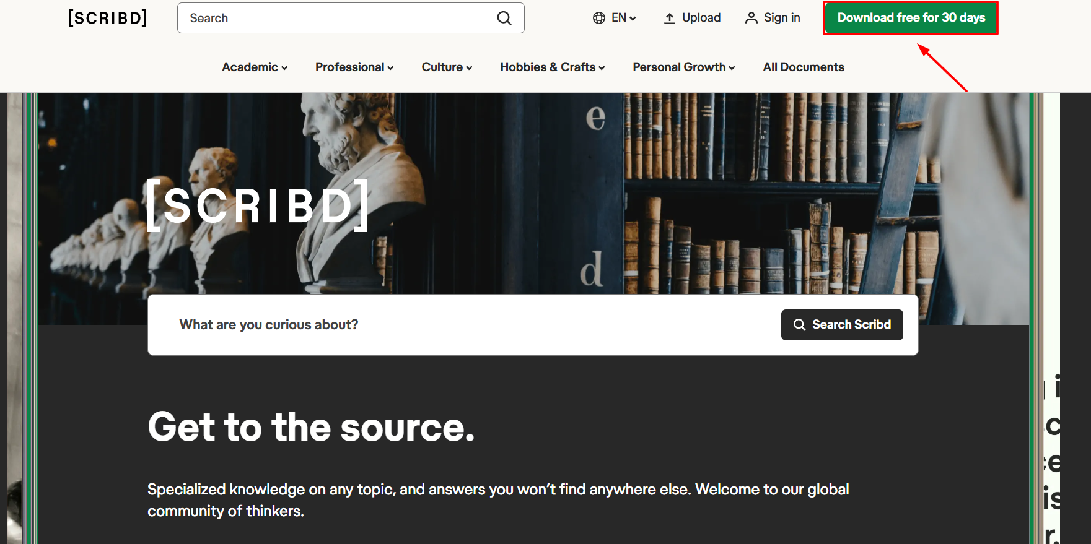Click the large SCRIBD hero banner logo
Screen dimensions: 1091x544
258,205
